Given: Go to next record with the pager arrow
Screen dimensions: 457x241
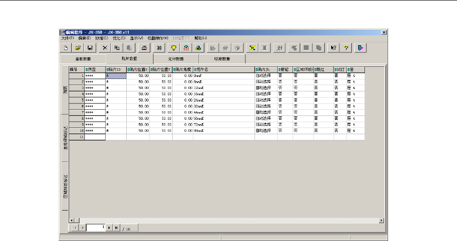Looking at the screenshot, I should pos(109,227).
